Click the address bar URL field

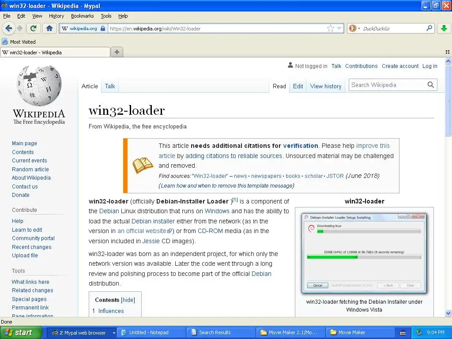(218, 28)
